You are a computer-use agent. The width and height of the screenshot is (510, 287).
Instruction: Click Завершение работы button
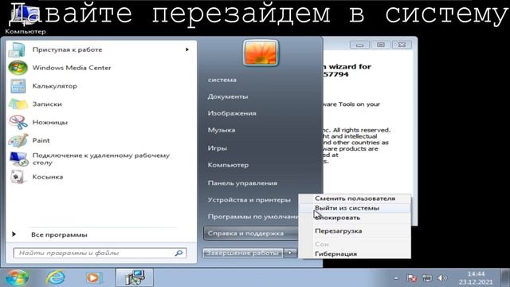click(x=243, y=253)
